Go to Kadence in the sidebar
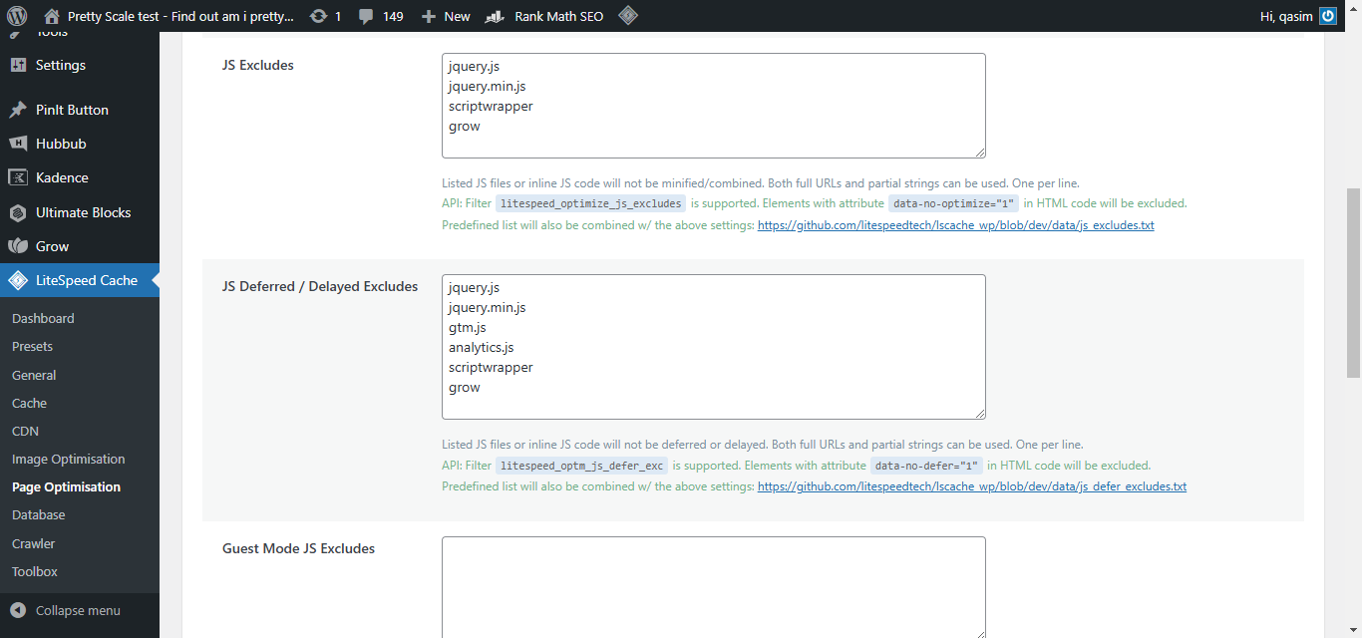1362x638 pixels. [x=62, y=177]
